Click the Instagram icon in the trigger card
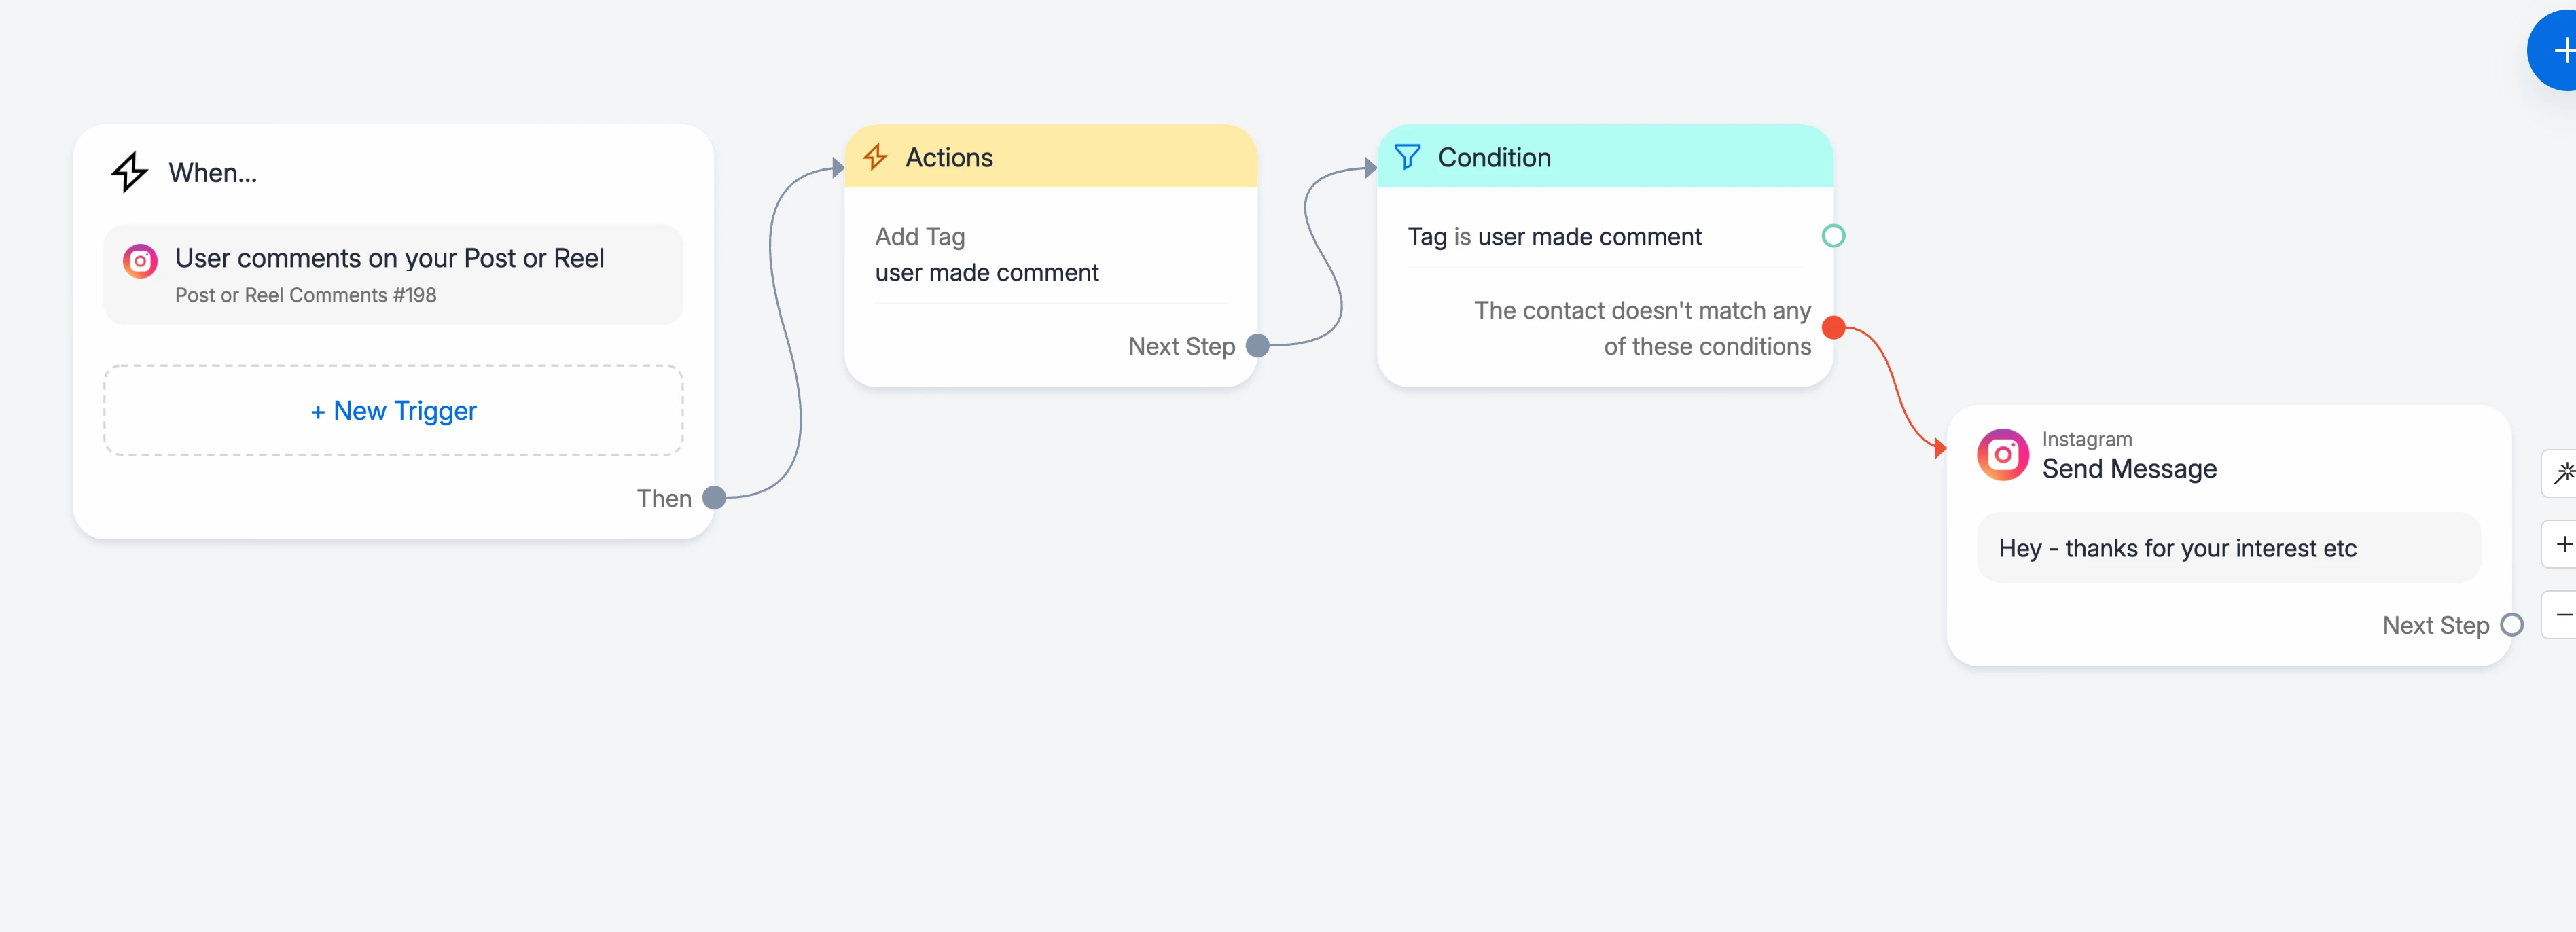The image size is (2576, 932). pos(140,261)
